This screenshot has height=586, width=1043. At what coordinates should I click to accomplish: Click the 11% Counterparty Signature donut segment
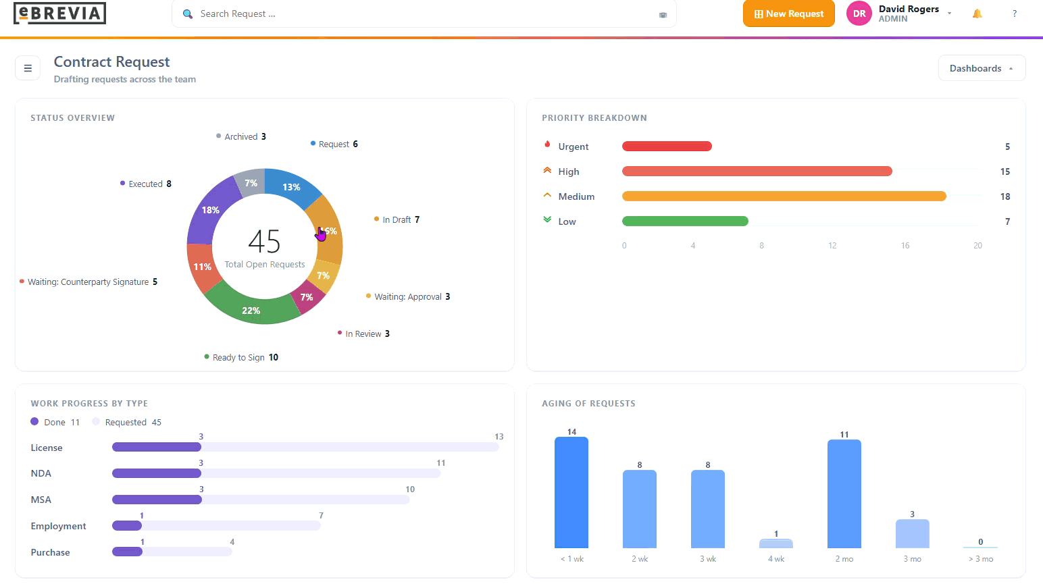pyautogui.click(x=201, y=267)
